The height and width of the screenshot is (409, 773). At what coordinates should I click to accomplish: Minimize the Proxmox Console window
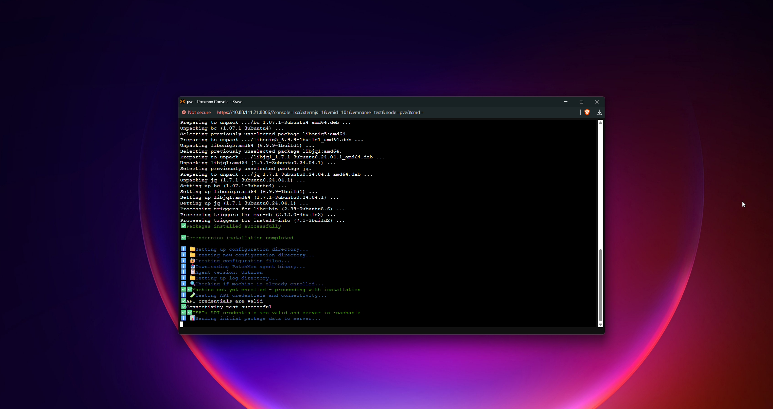tap(566, 101)
